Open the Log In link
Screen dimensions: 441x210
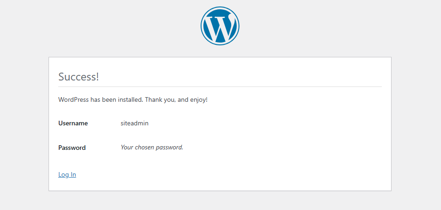pyautogui.click(x=67, y=174)
